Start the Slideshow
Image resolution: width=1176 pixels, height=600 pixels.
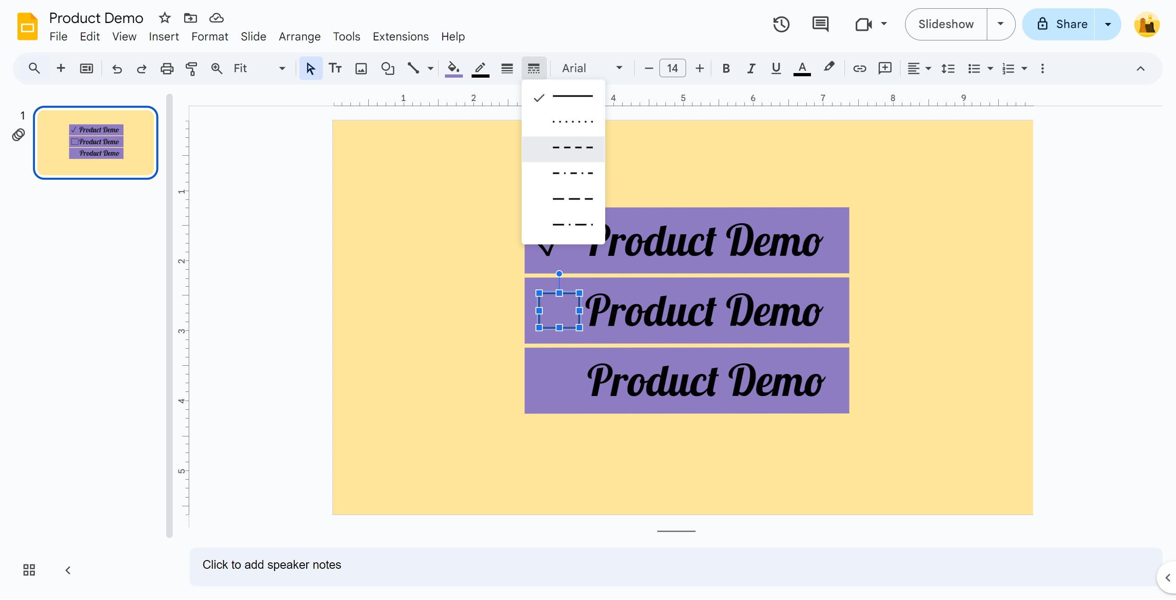click(946, 24)
